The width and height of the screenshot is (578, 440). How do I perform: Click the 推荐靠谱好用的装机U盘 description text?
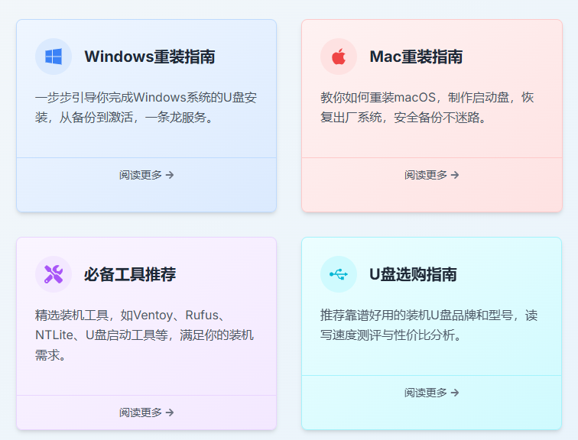tap(429, 325)
